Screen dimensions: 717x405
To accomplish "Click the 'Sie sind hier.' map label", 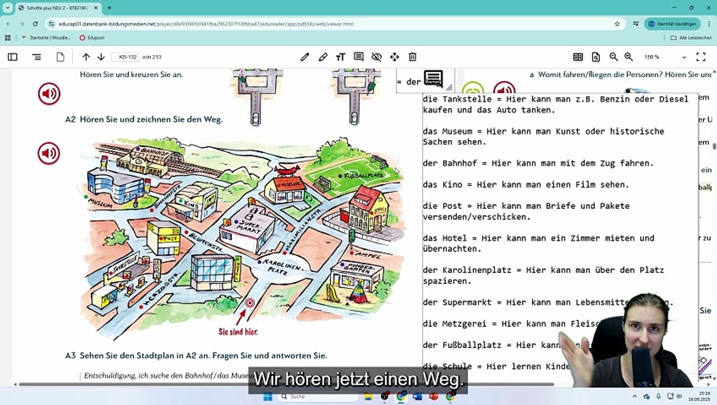I will click(238, 332).
